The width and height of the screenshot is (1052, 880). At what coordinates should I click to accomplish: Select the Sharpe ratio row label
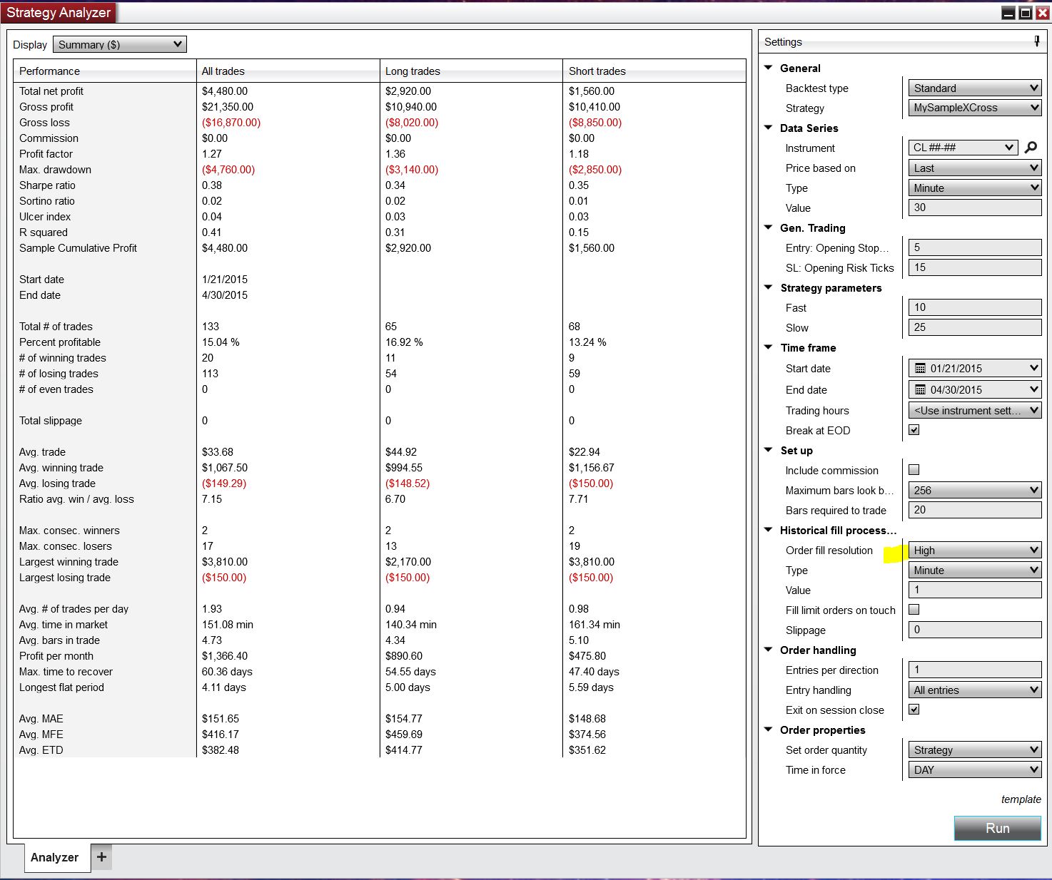point(47,185)
